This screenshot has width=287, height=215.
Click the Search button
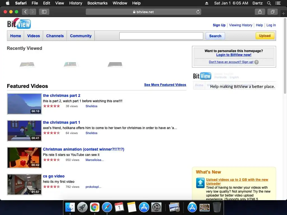215,36
